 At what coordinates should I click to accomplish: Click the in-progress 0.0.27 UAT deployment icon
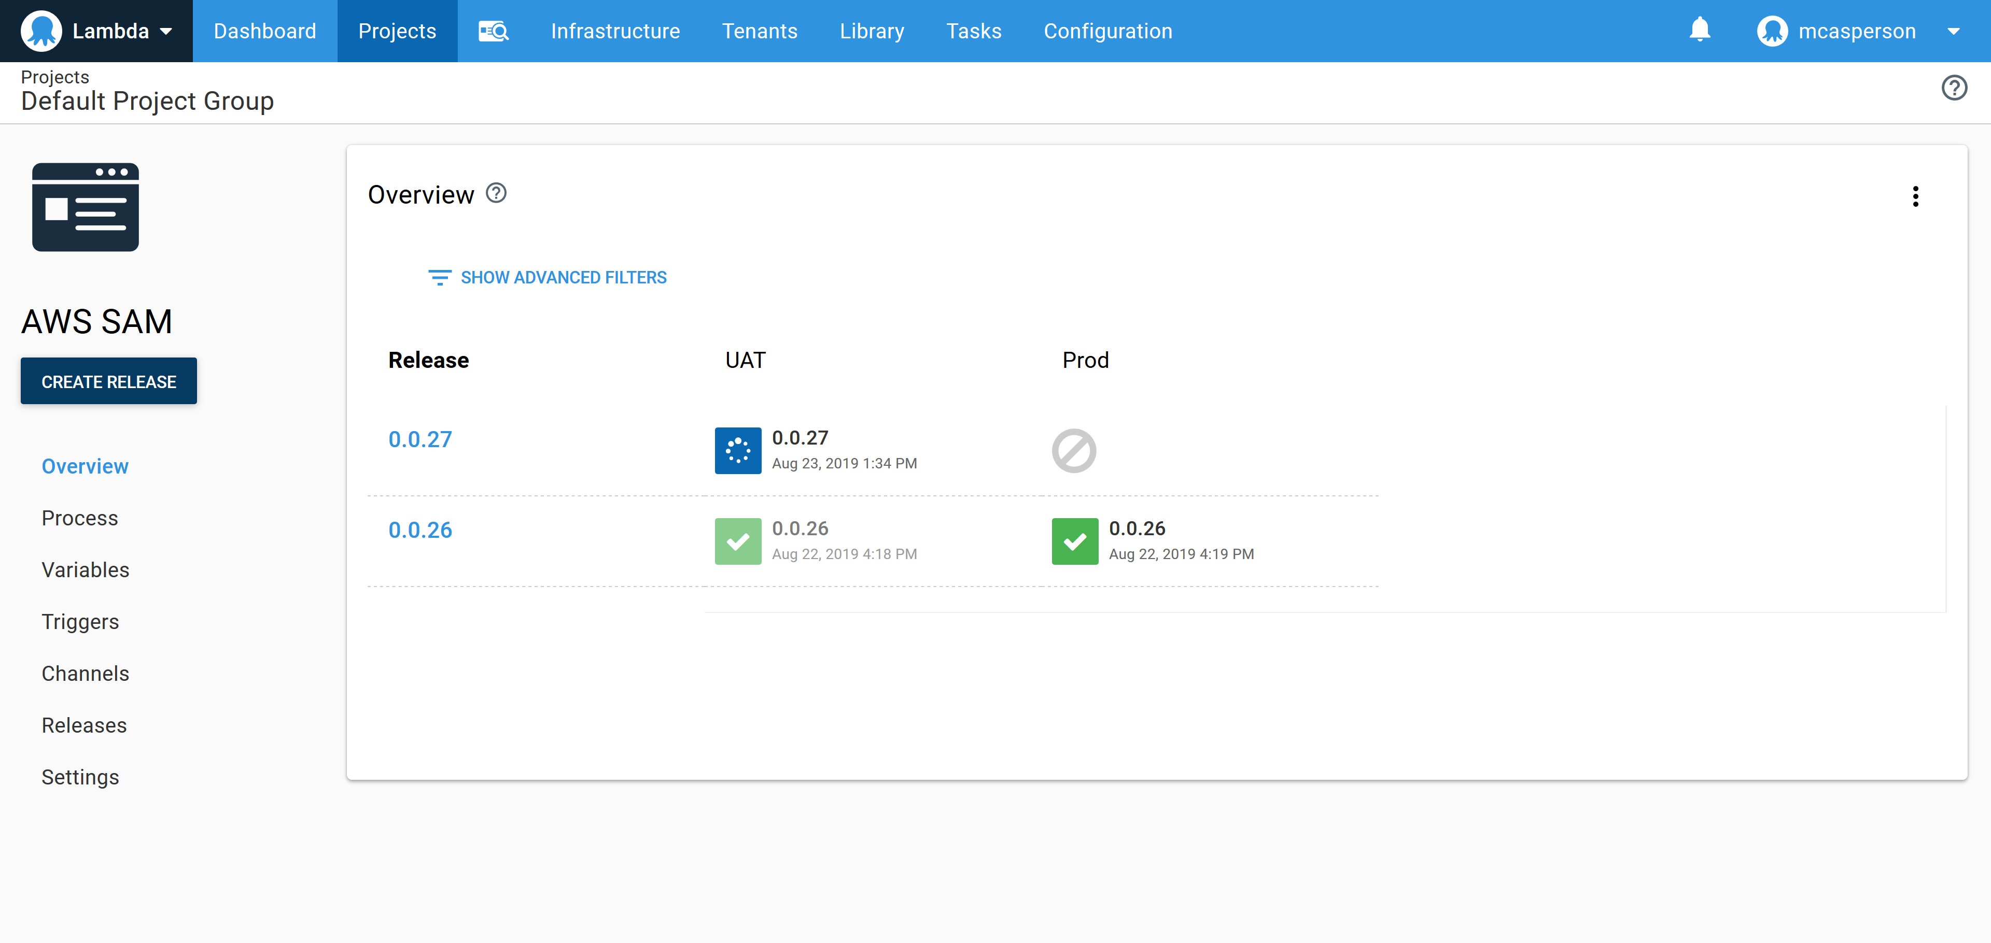737,450
